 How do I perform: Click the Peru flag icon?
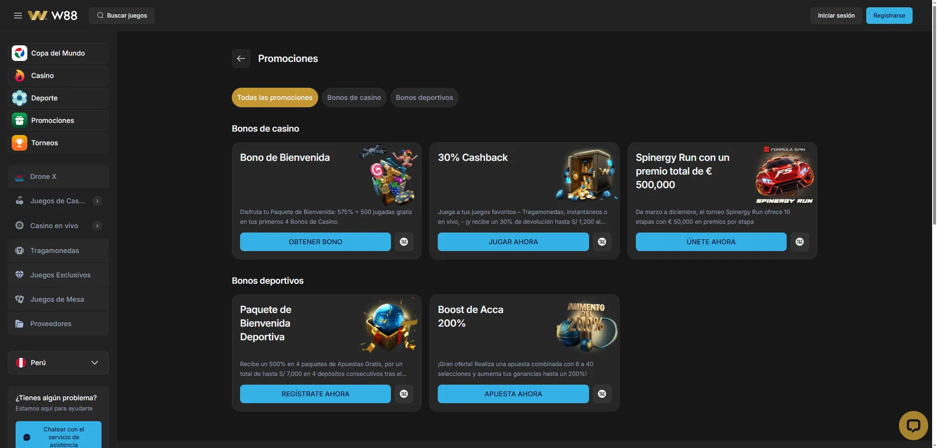click(21, 363)
